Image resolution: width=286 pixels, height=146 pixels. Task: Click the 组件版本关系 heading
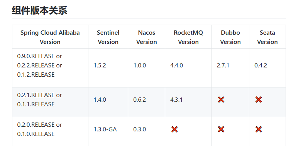[x=40, y=10]
